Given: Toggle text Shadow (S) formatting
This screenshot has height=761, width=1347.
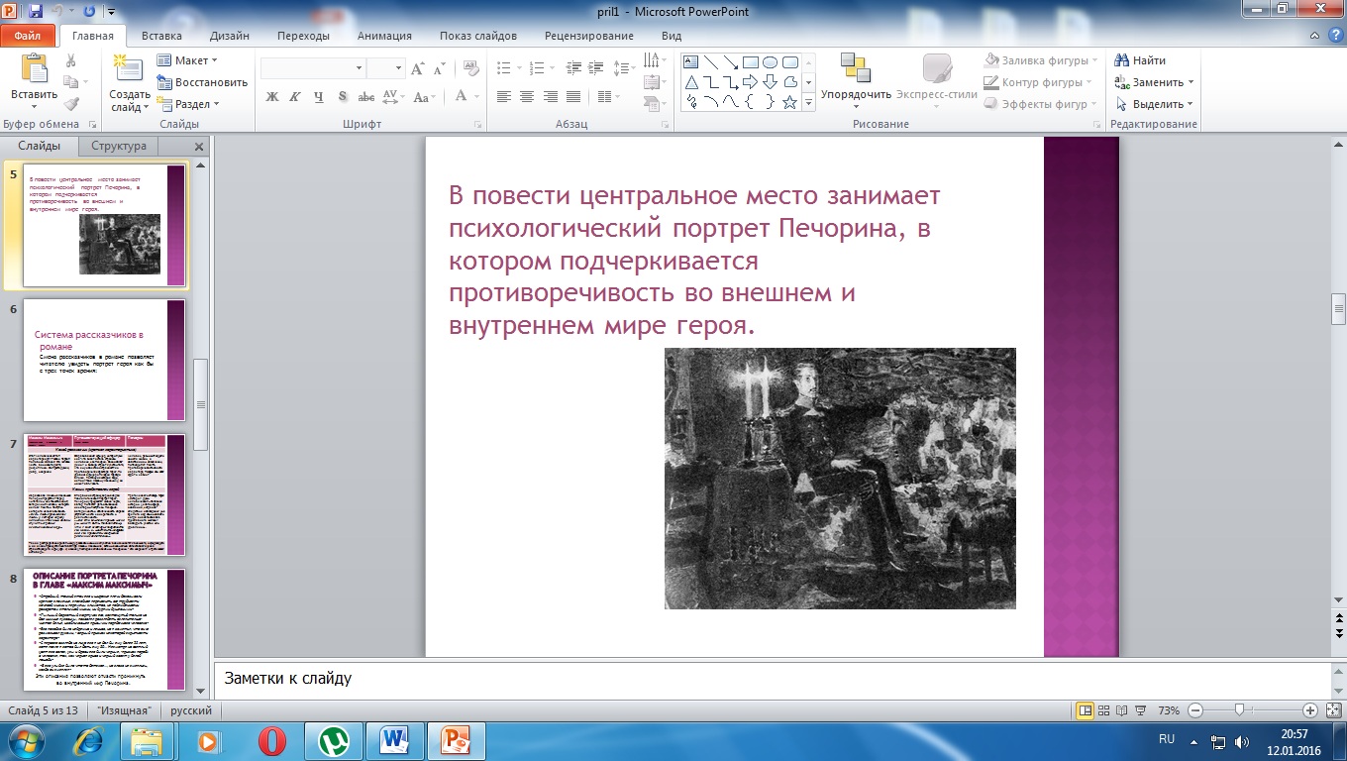Looking at the screenshot, I should (x=343, y=97).
